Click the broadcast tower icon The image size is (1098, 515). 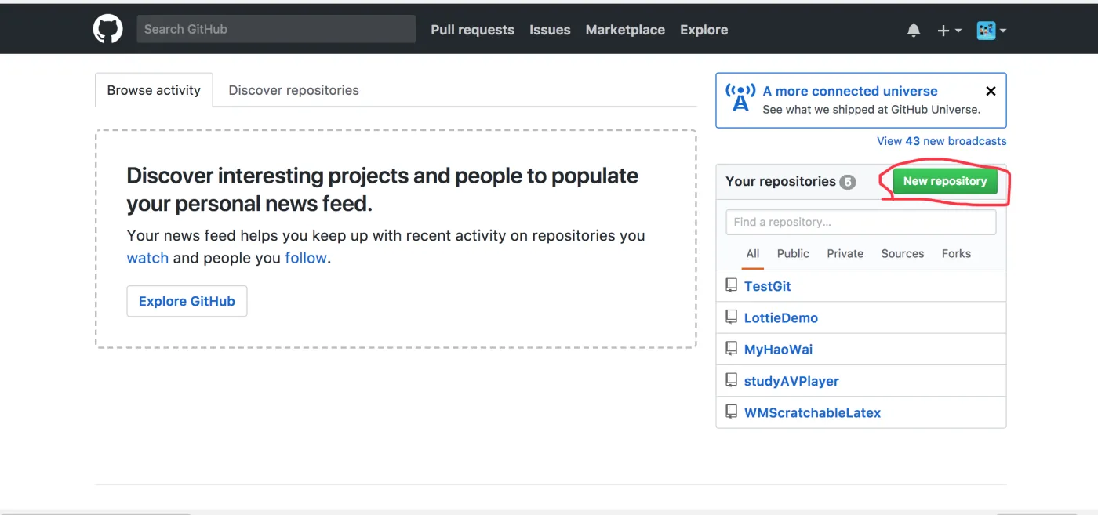pyautogui.click(x=740, y=98)
